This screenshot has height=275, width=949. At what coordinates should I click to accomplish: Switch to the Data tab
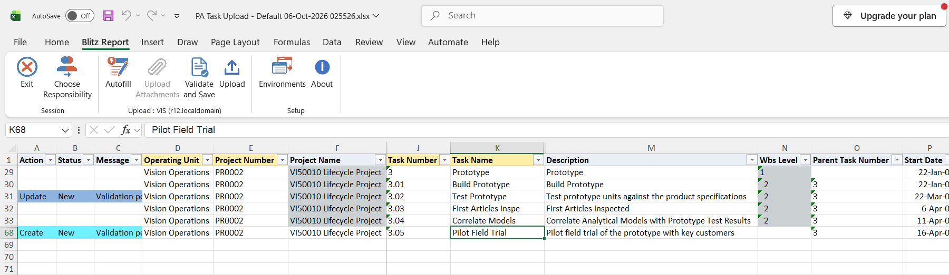pos(332,42)
